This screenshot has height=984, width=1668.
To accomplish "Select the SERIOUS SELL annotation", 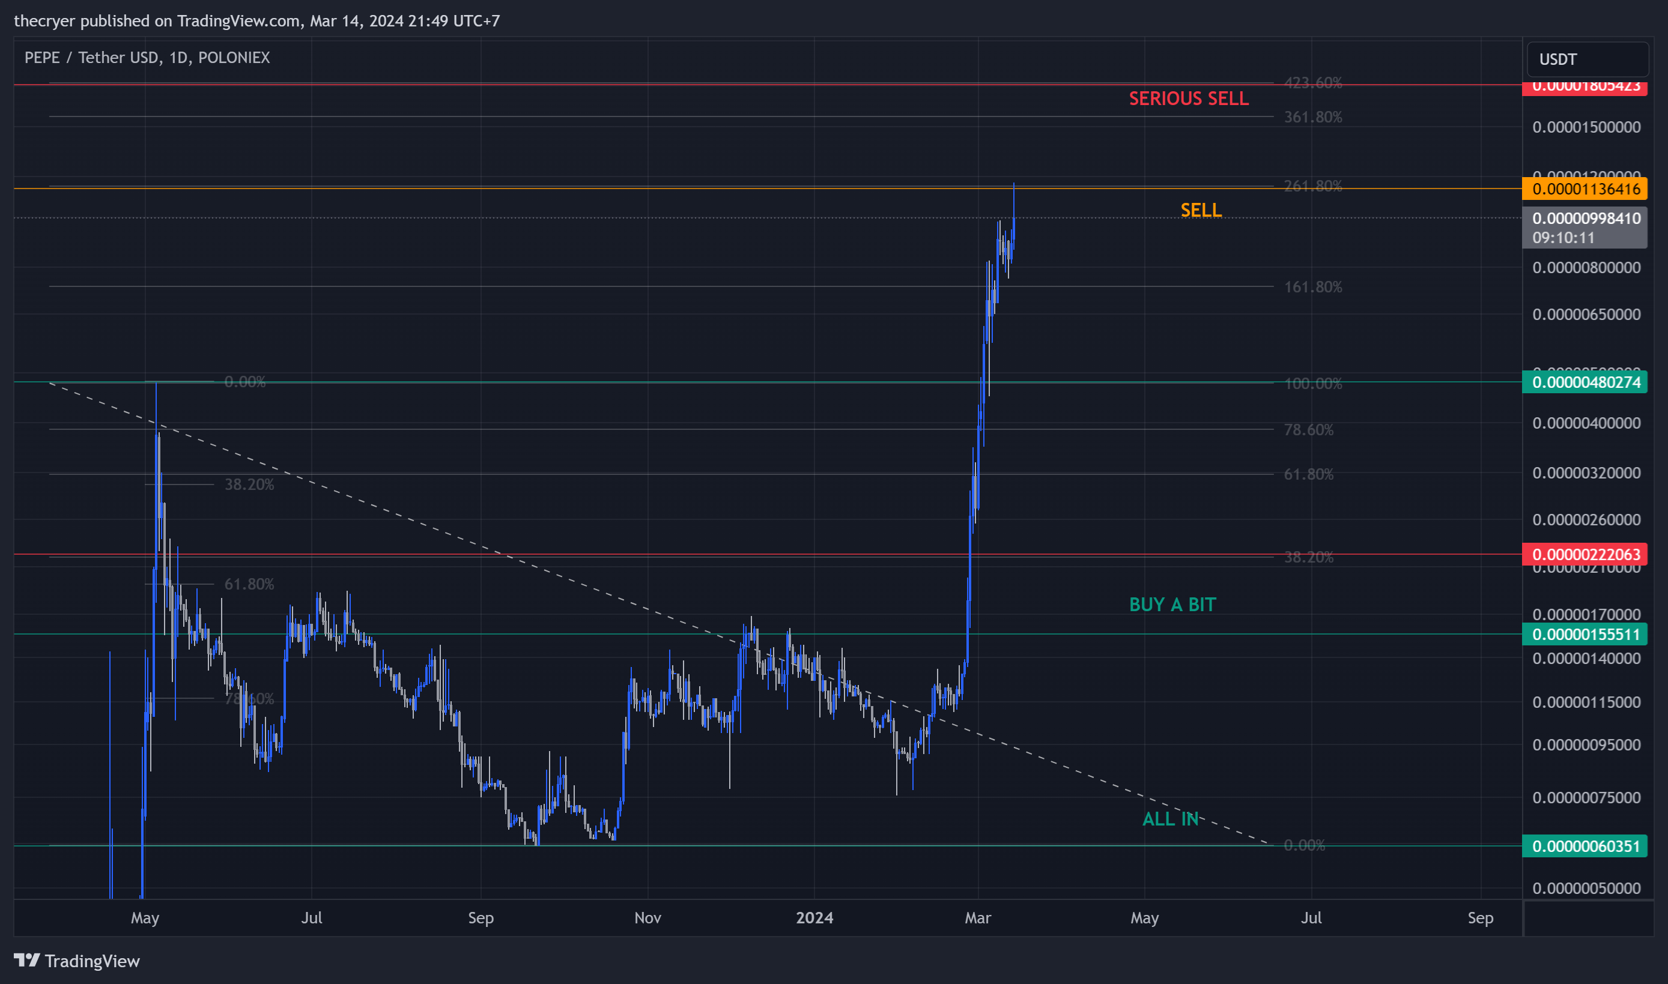I will coord(1189,98).
